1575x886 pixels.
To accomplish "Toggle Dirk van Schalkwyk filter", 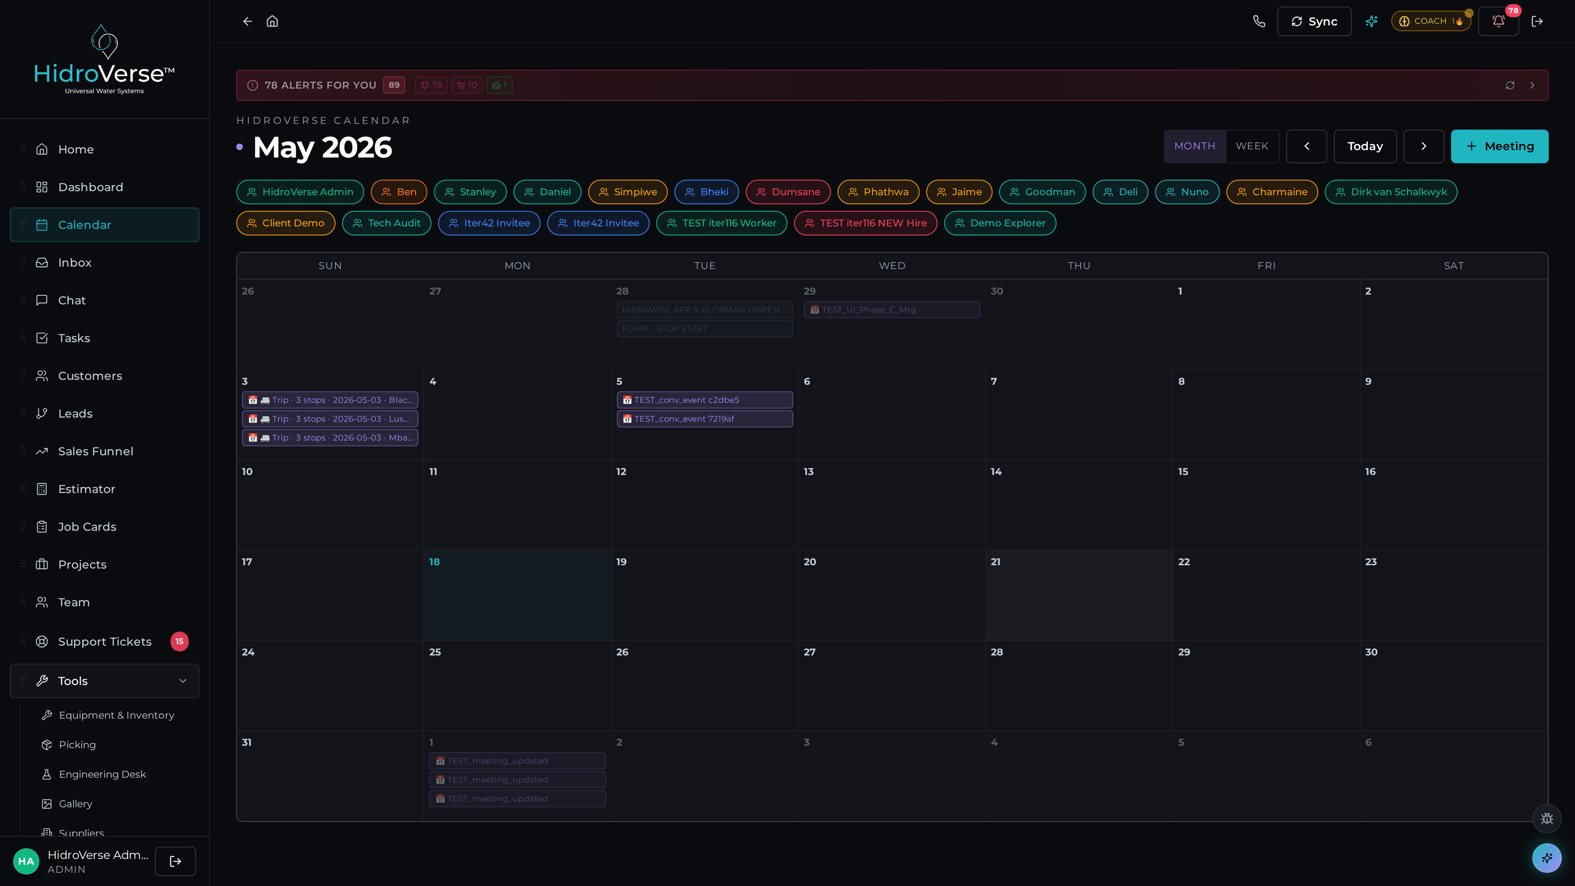I will (1391, 192).
